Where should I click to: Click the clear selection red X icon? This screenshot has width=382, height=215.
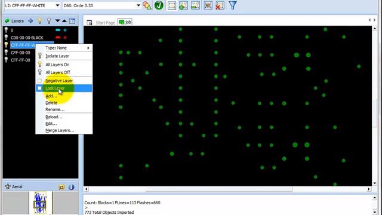click(220, 5)
